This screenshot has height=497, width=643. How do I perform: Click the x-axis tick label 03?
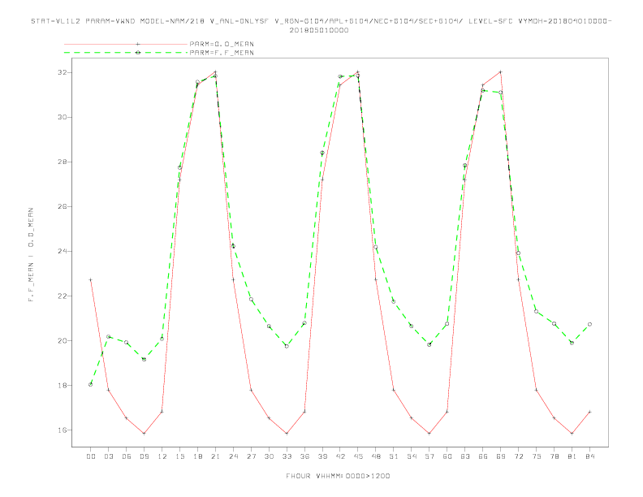click(108, 456)
